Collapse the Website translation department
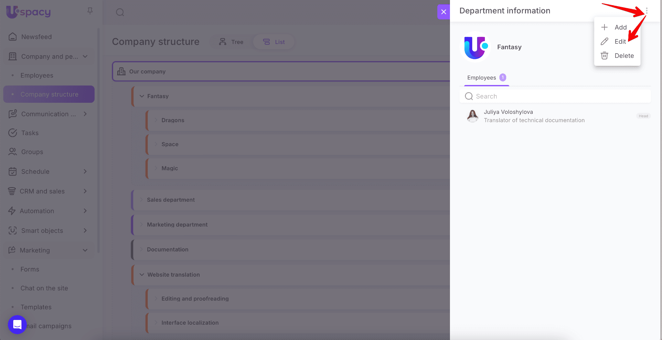 click(x=142, y=275)
